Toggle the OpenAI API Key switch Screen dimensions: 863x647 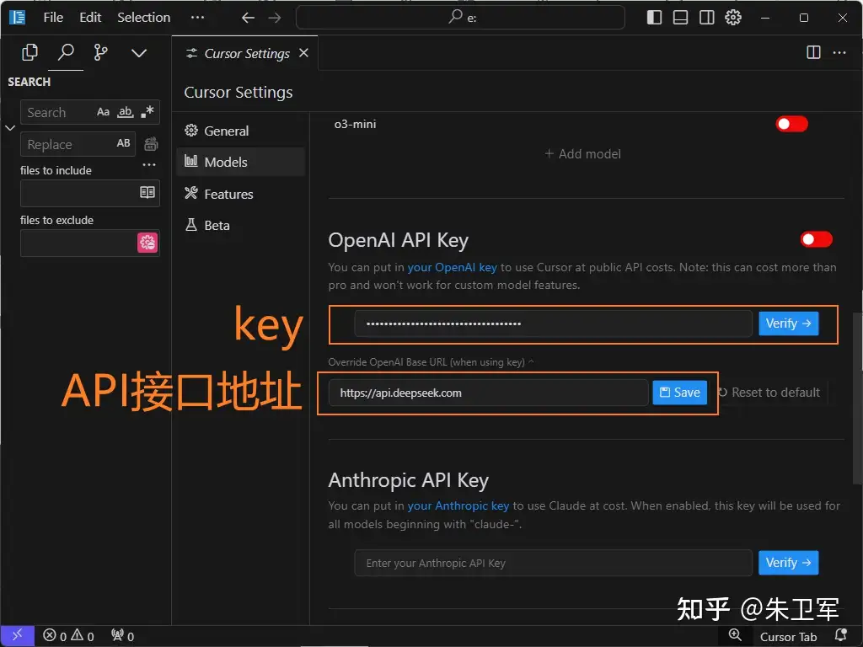(816, 239)
